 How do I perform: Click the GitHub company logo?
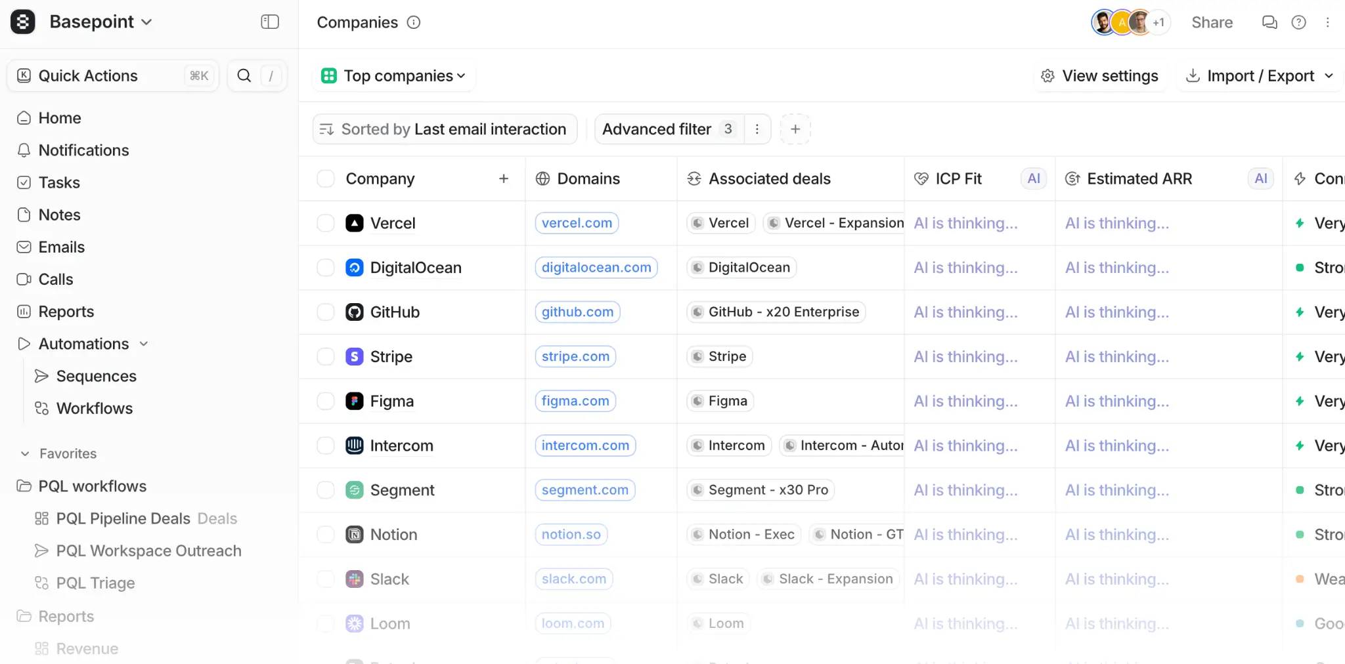click(x=355, y=312)
